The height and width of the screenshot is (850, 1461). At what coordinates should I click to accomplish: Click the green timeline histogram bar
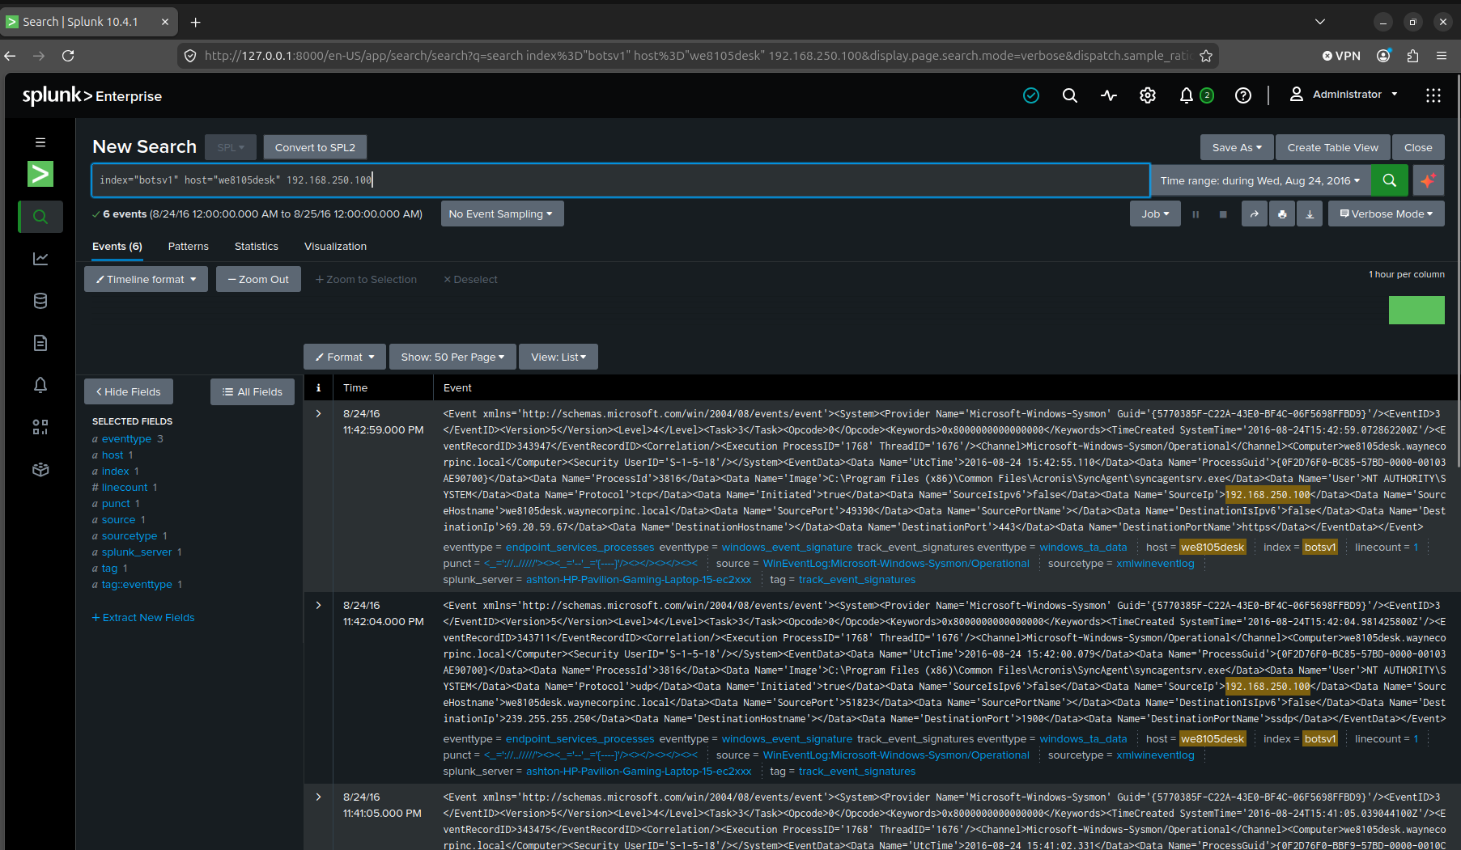1416,310
